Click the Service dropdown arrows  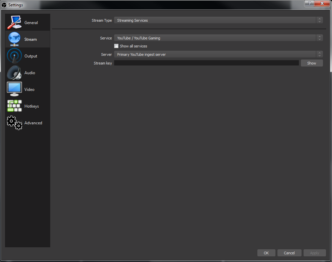click(320, 38)
